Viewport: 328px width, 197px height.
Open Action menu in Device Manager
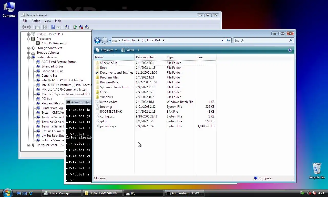coord(36,21)
